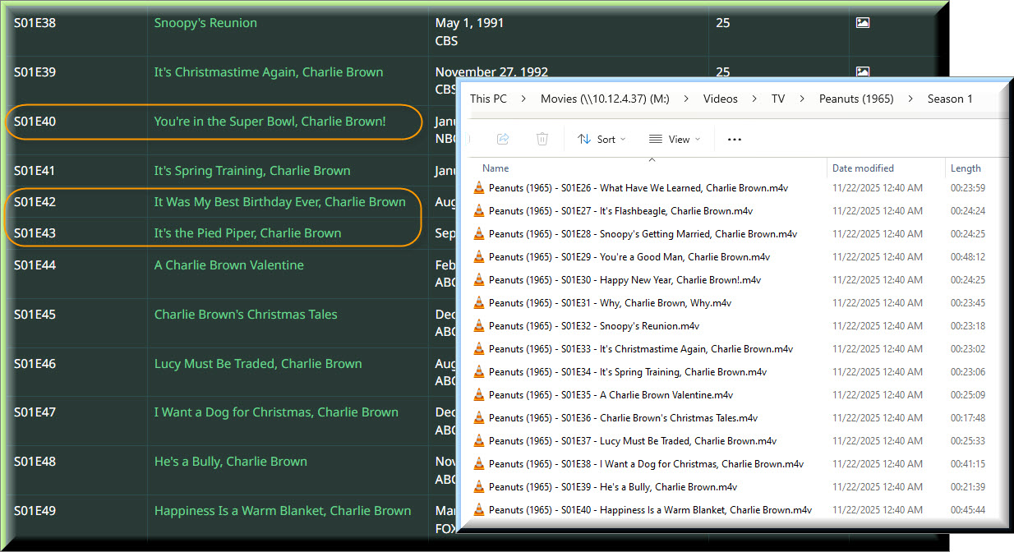This screenshot has height=552, width=1014.
Task: Open You're in the Super Bowl link
Action: (270, 122)
